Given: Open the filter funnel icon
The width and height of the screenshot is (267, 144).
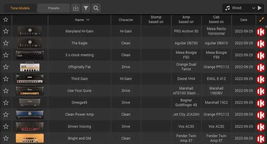Looking at the screenshot, I should (86, 8).
